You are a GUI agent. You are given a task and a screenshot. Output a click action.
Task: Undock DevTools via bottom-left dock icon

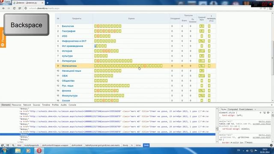(x=2, y=145)
